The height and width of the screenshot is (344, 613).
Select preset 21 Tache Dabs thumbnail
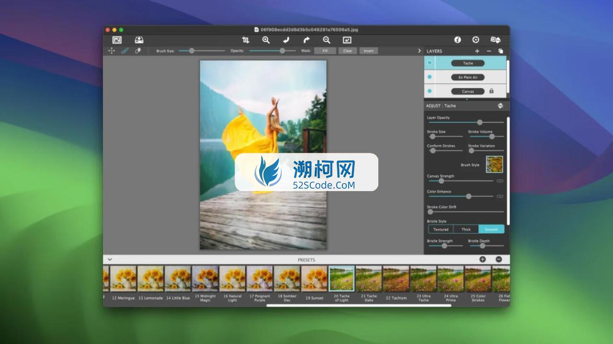click(x=369, y=279)
